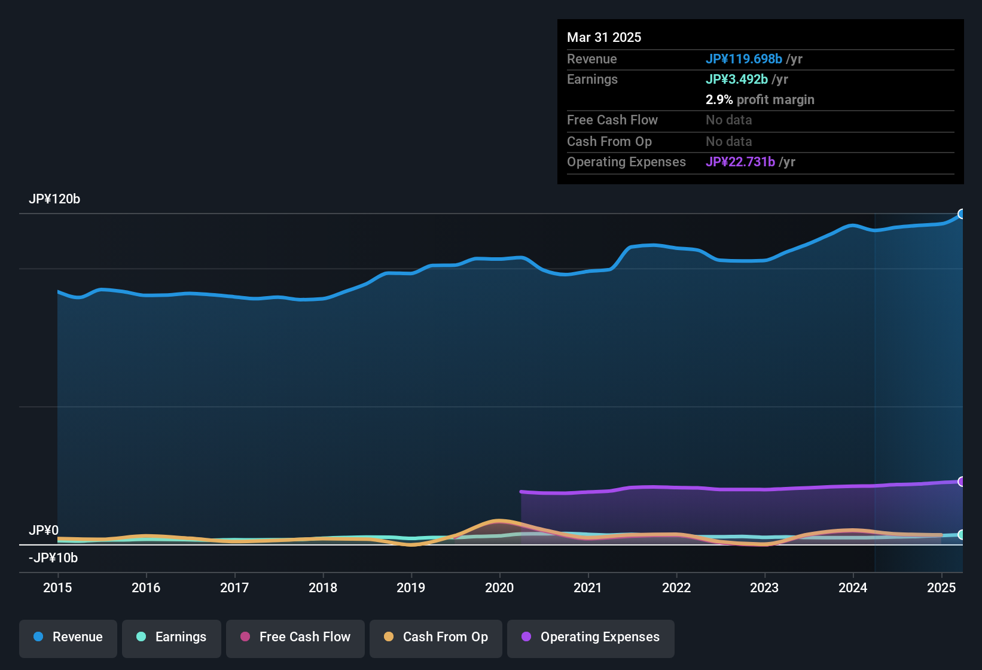Viewport: 982px width, 670px height.
Task: Click the orange Cash From Op dot icon
Action: [389, 638]
